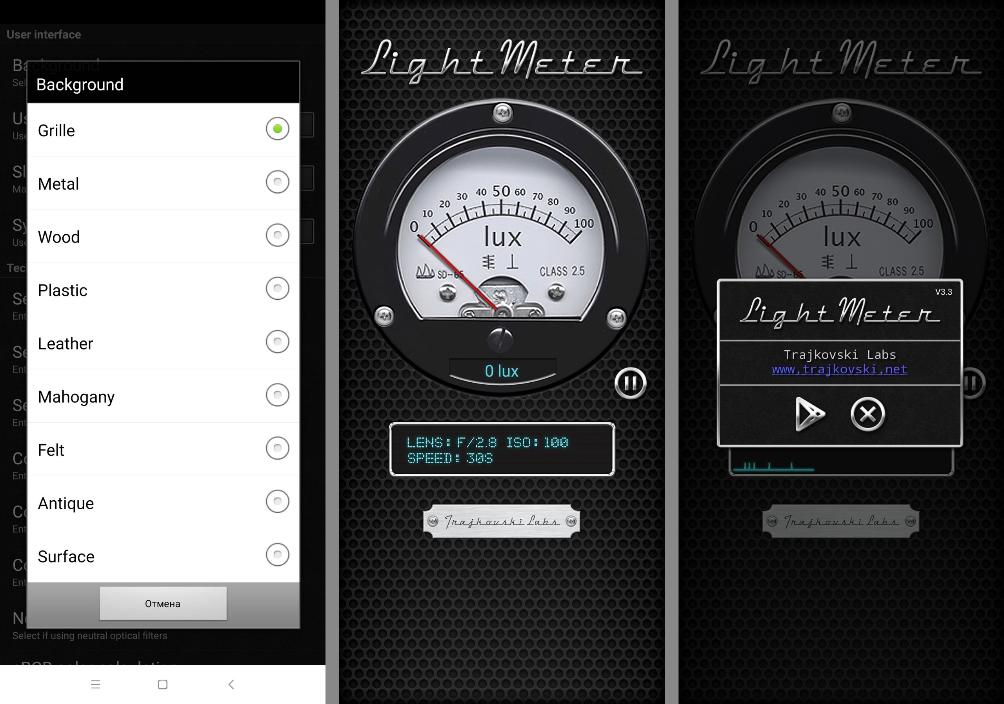
Task: Select the Surface background option
Action: point(277,555)
